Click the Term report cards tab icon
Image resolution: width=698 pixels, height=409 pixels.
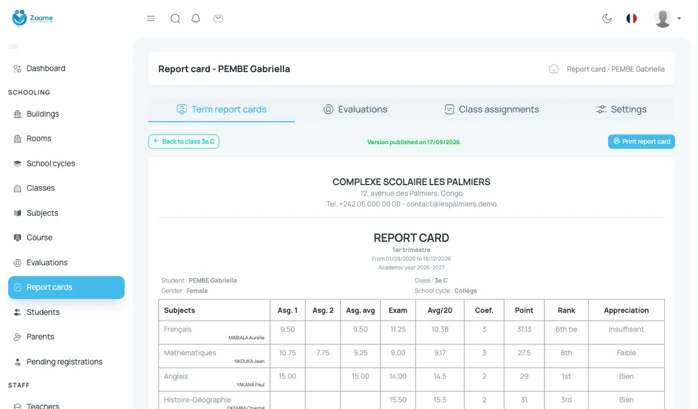(181, 109)
